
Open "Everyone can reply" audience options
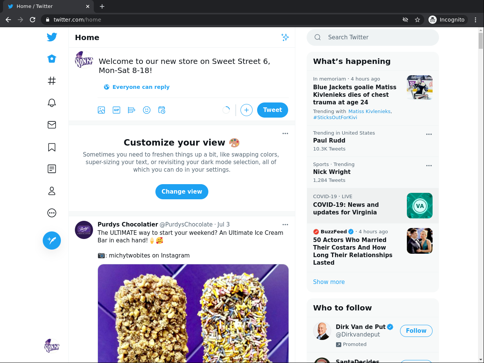click(137, 87)
